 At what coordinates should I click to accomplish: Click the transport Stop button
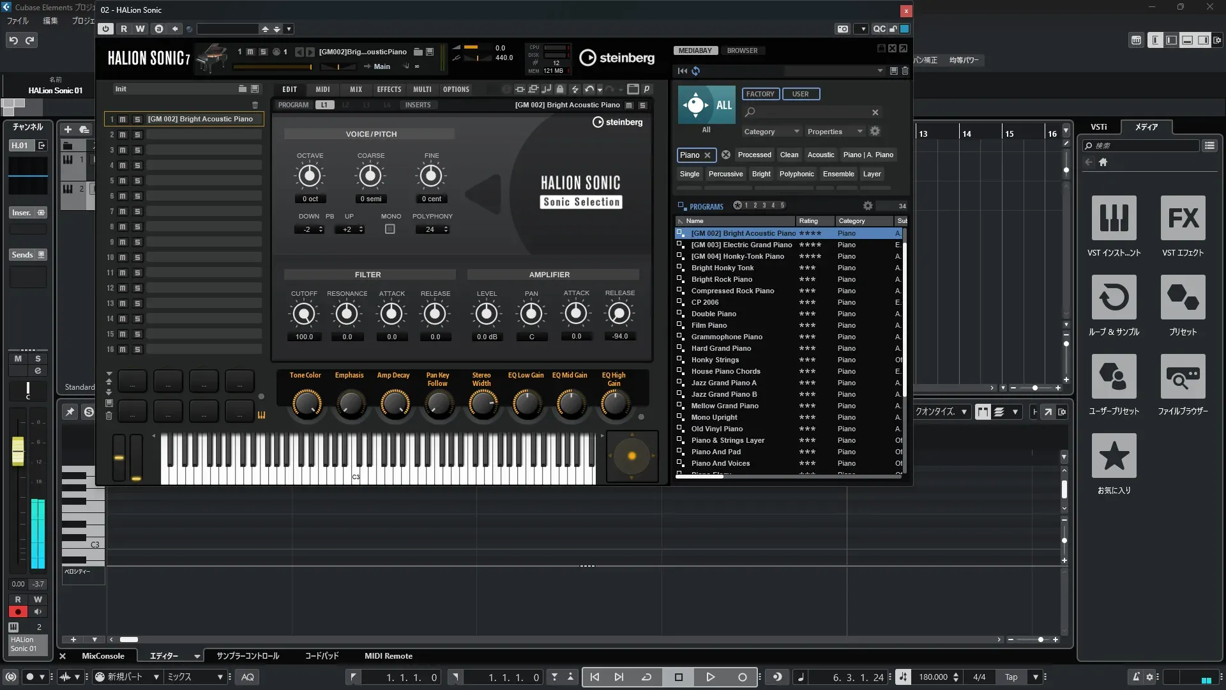click(679, 677)
